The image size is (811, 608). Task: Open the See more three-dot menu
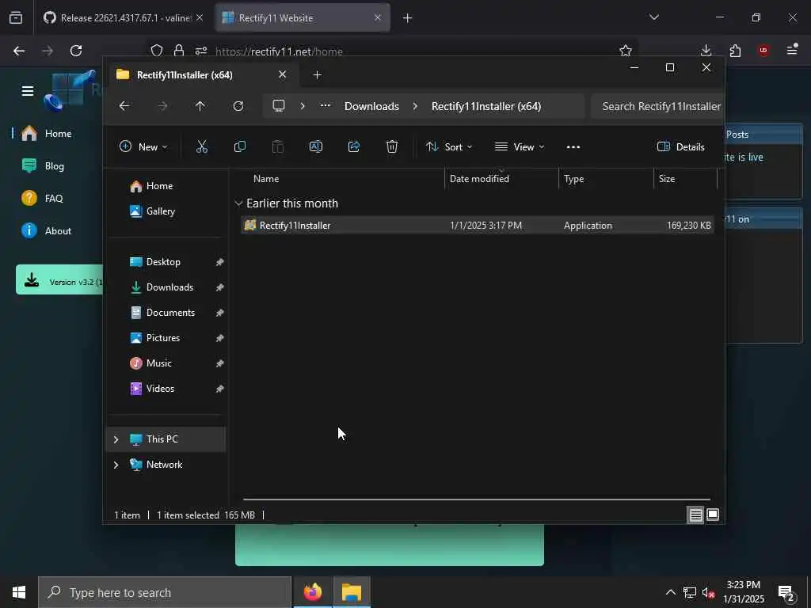click(x=573, y=146)
